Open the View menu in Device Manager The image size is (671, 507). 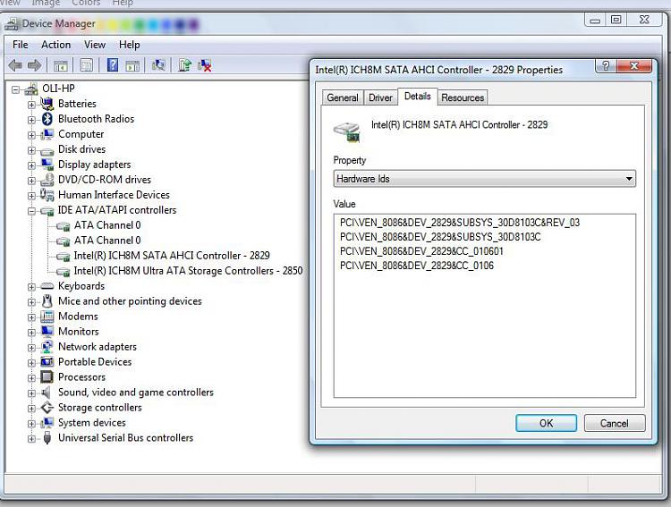pos(95,45)
